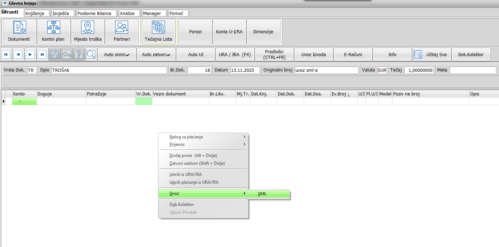499x247 pixels.
Task: Click the Originalni broj input field
Action: point(326,70)
